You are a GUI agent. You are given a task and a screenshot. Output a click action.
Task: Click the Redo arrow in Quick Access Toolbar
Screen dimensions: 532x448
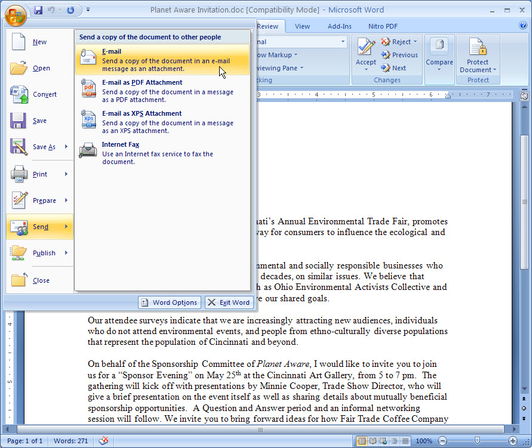pyautogui.click(x=70, y=10)
